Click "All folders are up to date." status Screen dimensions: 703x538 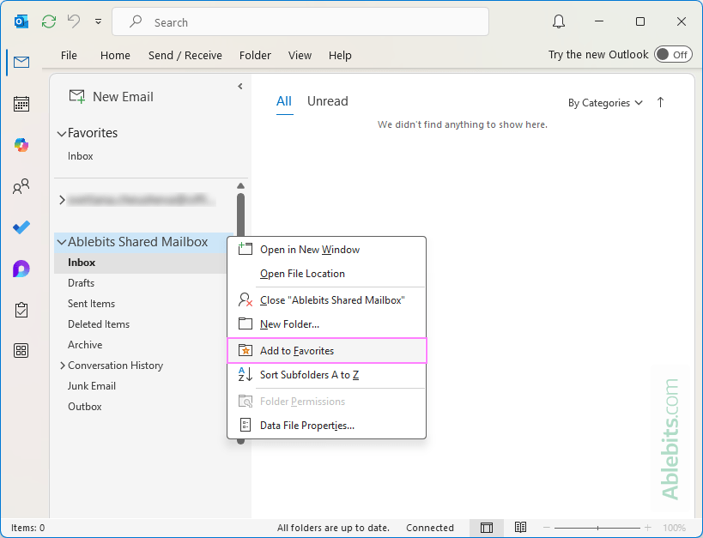(333, 528)
